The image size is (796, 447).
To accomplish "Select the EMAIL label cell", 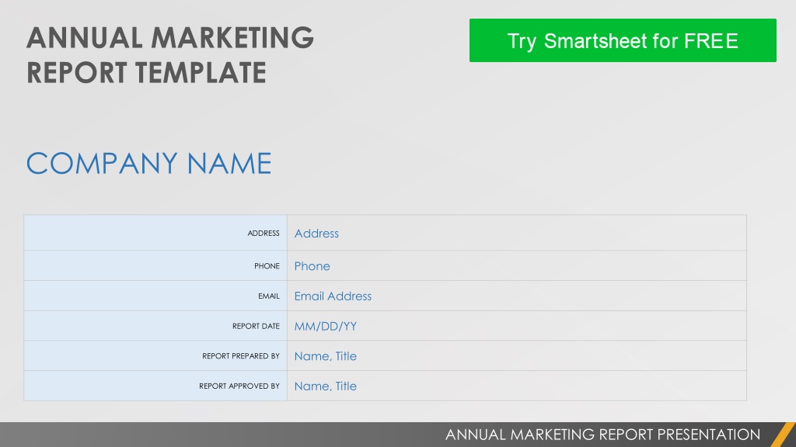I will pyautogui.click(x=155, y=296).
